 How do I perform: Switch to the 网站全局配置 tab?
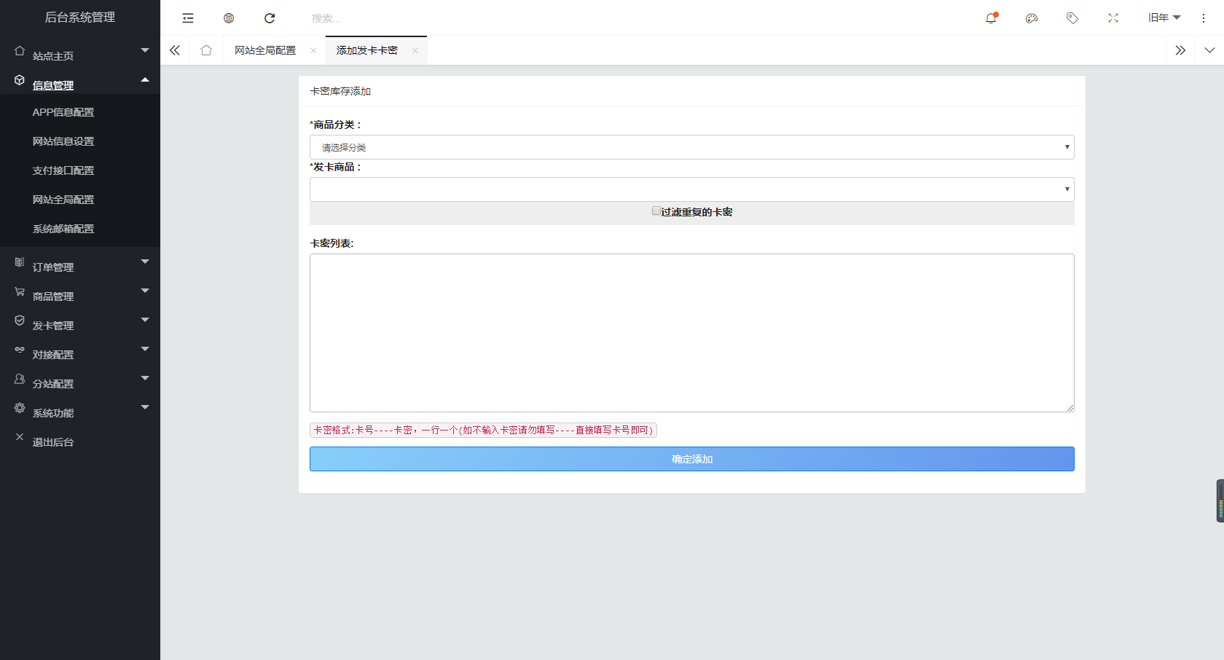coord(265,50)
